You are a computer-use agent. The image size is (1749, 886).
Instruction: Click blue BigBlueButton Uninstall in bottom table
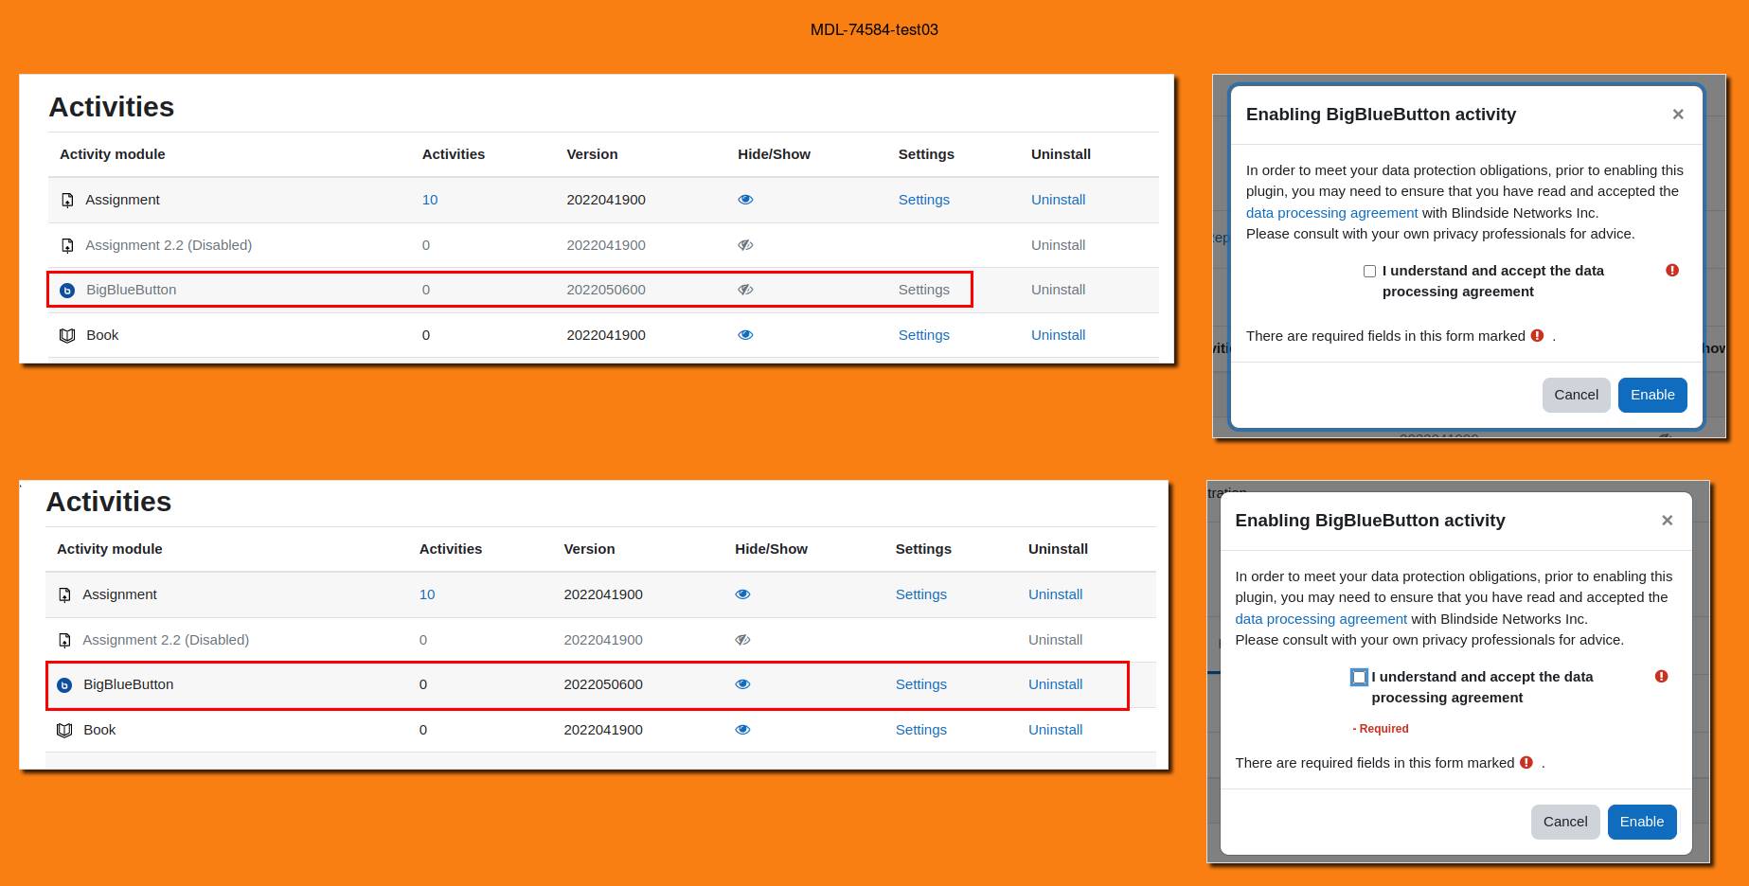click(1055, 684)
